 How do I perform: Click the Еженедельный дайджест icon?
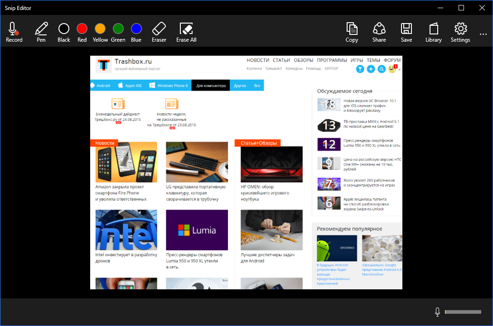click(118, 104)
